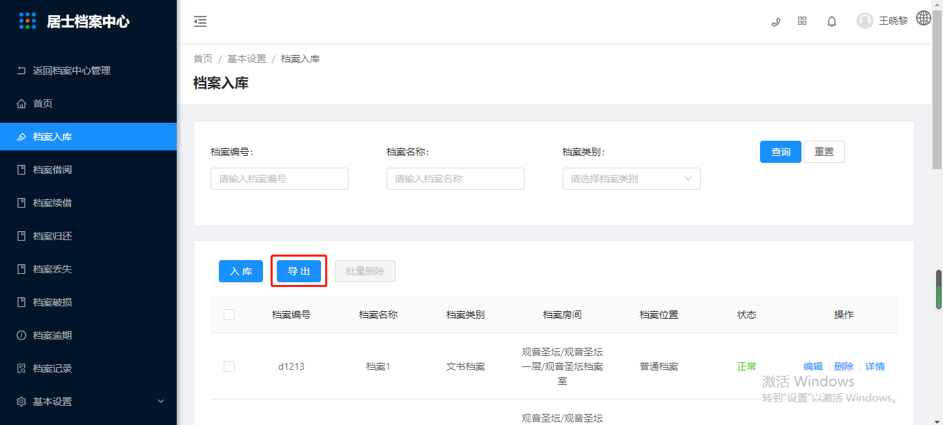Focus the 档案编号 input field

pos(280,179)
